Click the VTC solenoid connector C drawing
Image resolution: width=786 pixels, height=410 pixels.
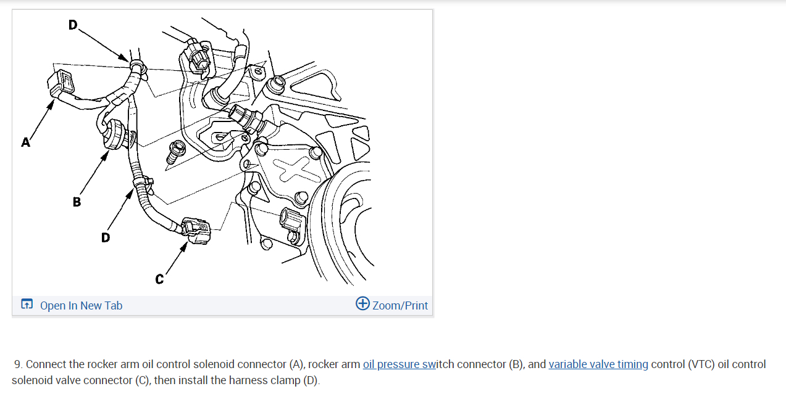point(195,231)
